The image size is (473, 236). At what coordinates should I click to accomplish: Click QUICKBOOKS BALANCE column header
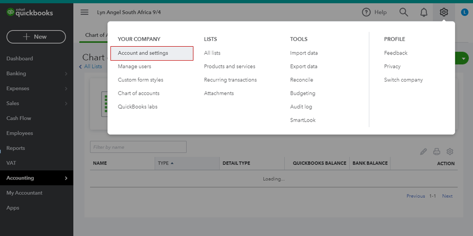[x=320, y=163]
